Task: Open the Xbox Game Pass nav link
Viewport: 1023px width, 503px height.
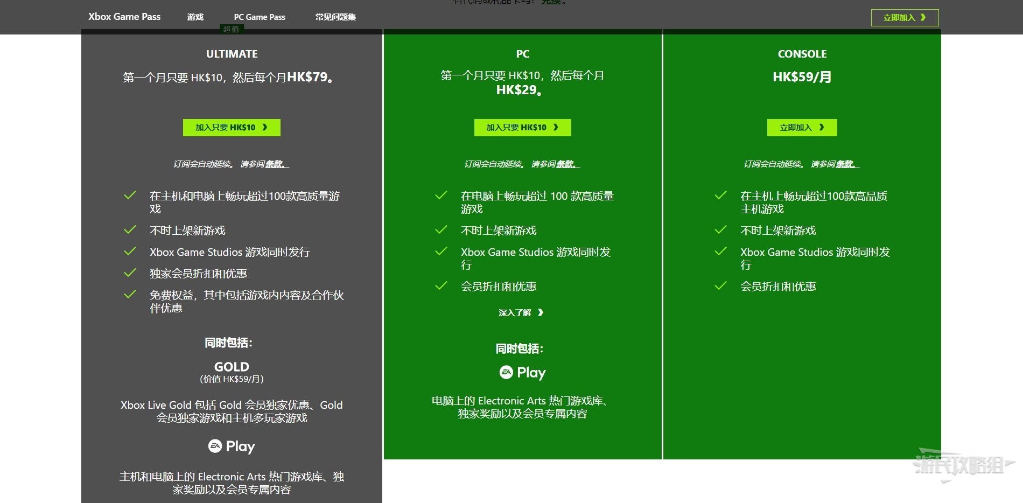Action: coord(124,17)
